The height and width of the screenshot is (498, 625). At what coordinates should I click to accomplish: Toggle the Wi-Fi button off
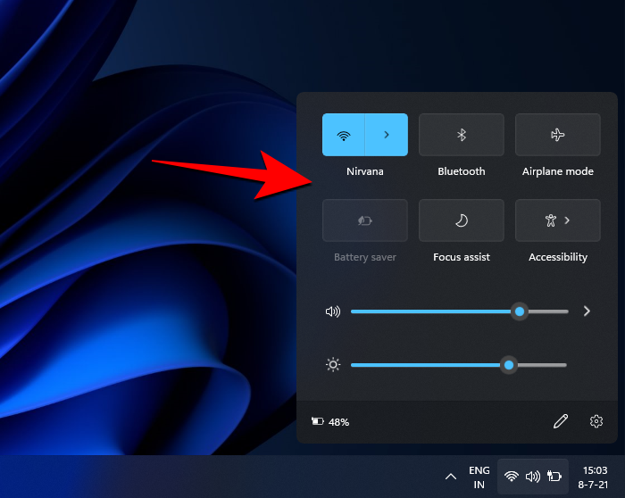pyautogui.click(x=343, y=135)
